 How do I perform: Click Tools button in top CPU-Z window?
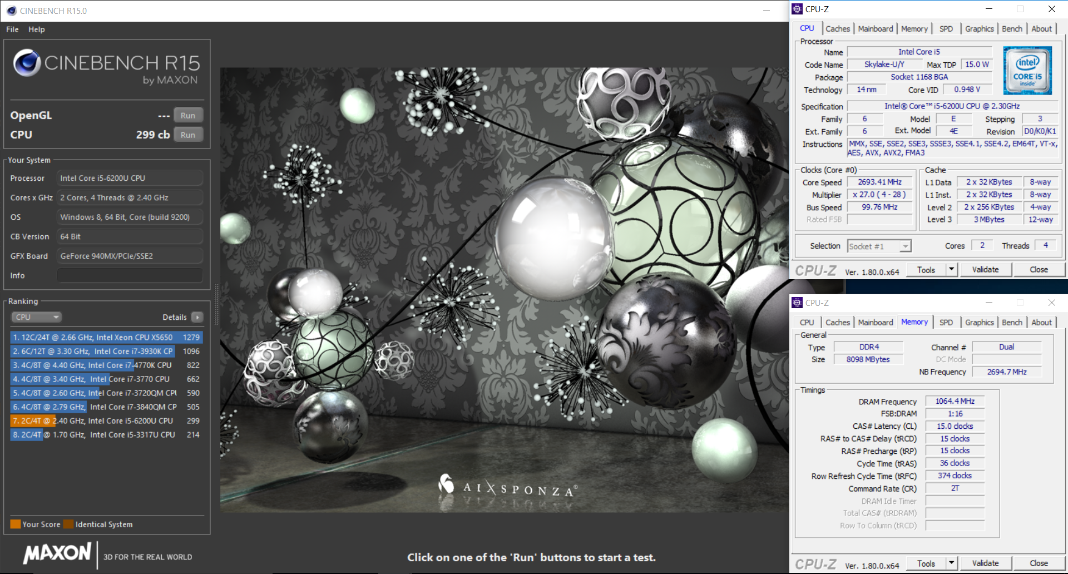click(x=926, y=270)
